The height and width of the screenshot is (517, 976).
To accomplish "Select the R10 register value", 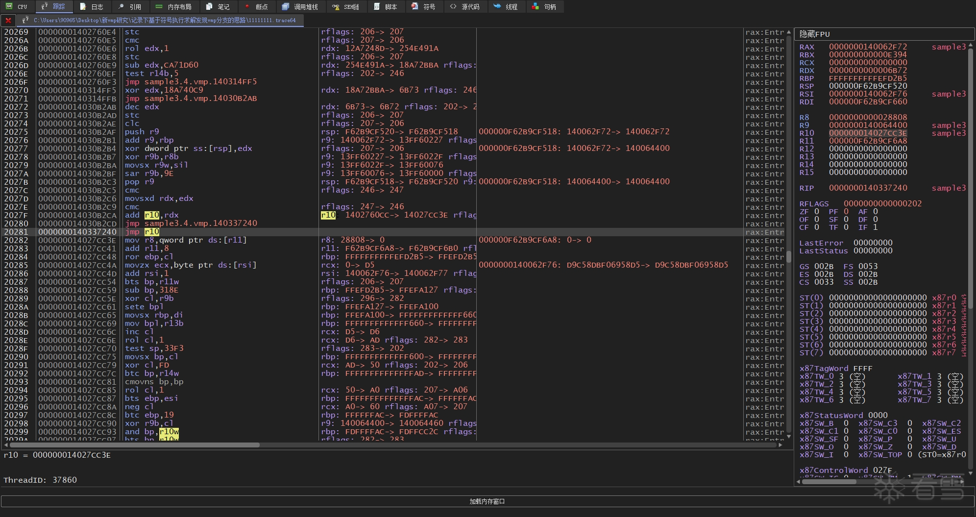I will click(868, 133).
